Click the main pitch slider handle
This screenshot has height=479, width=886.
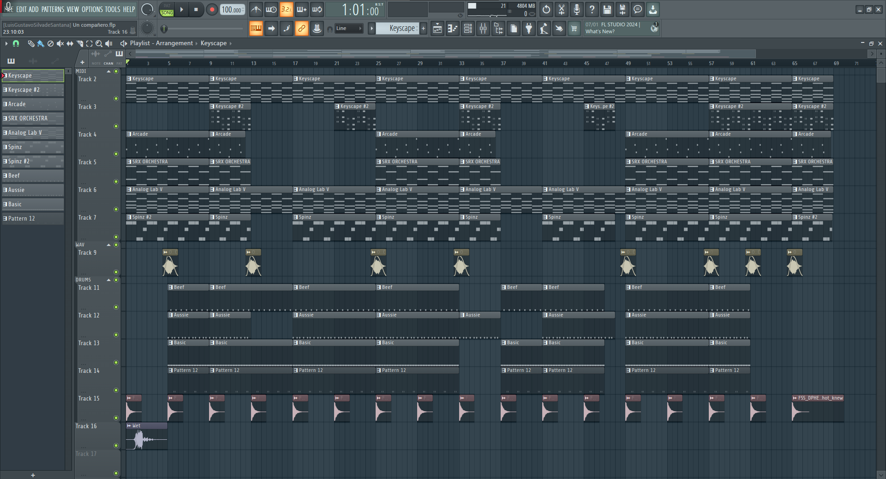[x=164, y=29]
